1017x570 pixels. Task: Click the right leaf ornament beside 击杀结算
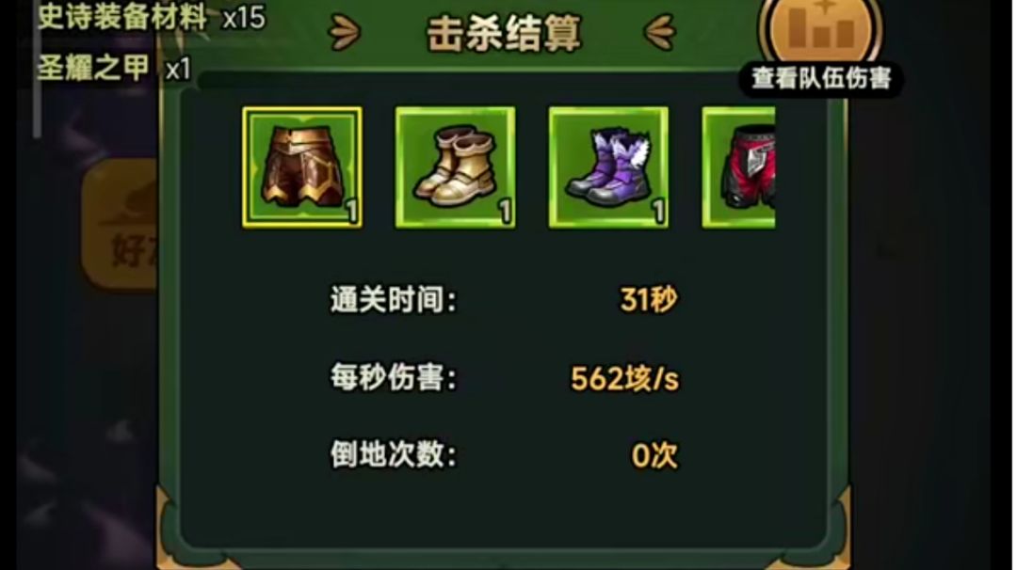(660, 32)
